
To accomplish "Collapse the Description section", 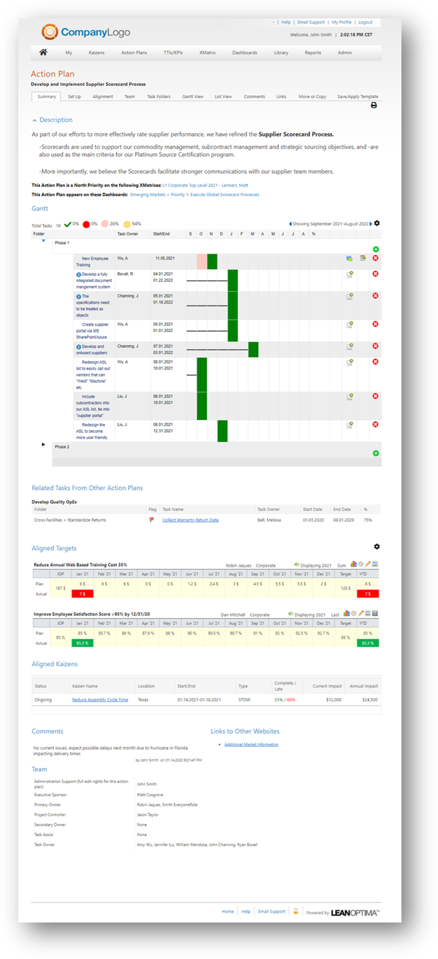I will click(x=35, y=120).
